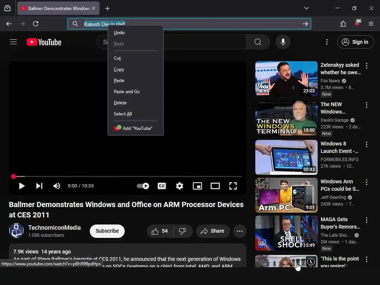Expand the list all tabs chevron
The height and width of the screenshot is (285, 380).
click(x=306, y=8)
